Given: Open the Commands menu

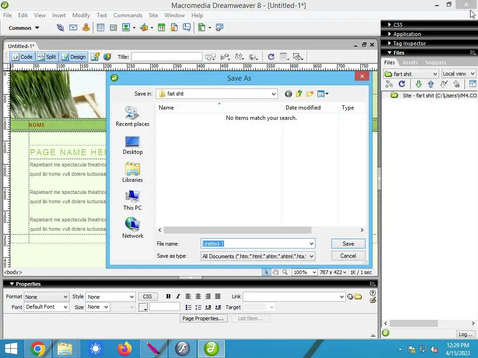Looking at the screenshot, I should pos(128,15).
